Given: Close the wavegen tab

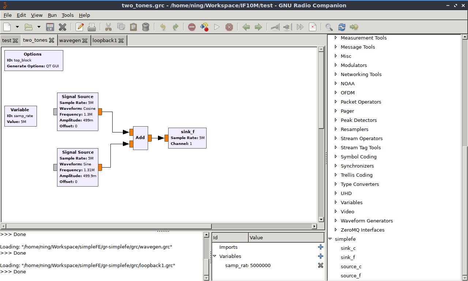Looking at the screenshot, I should [85, 40].
